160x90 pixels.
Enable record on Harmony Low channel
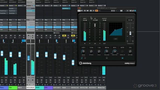pos(73,82)
